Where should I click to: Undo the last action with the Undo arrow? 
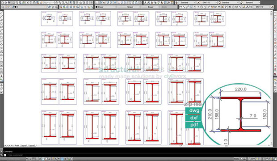coord(46,3)
